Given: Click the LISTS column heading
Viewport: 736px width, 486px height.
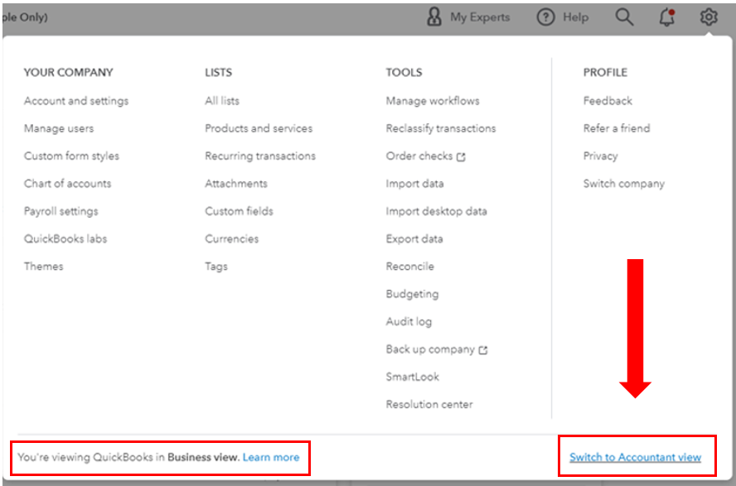Looking at the screenshot, I should pyautogui.click(x=218, y=73).
